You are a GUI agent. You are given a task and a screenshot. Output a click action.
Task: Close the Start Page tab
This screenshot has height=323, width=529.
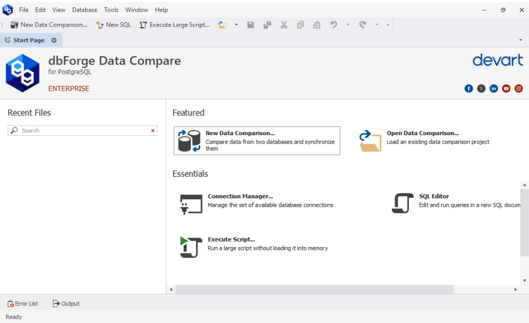pos(54,40)
